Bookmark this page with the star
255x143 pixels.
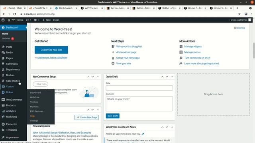[239, 14]
